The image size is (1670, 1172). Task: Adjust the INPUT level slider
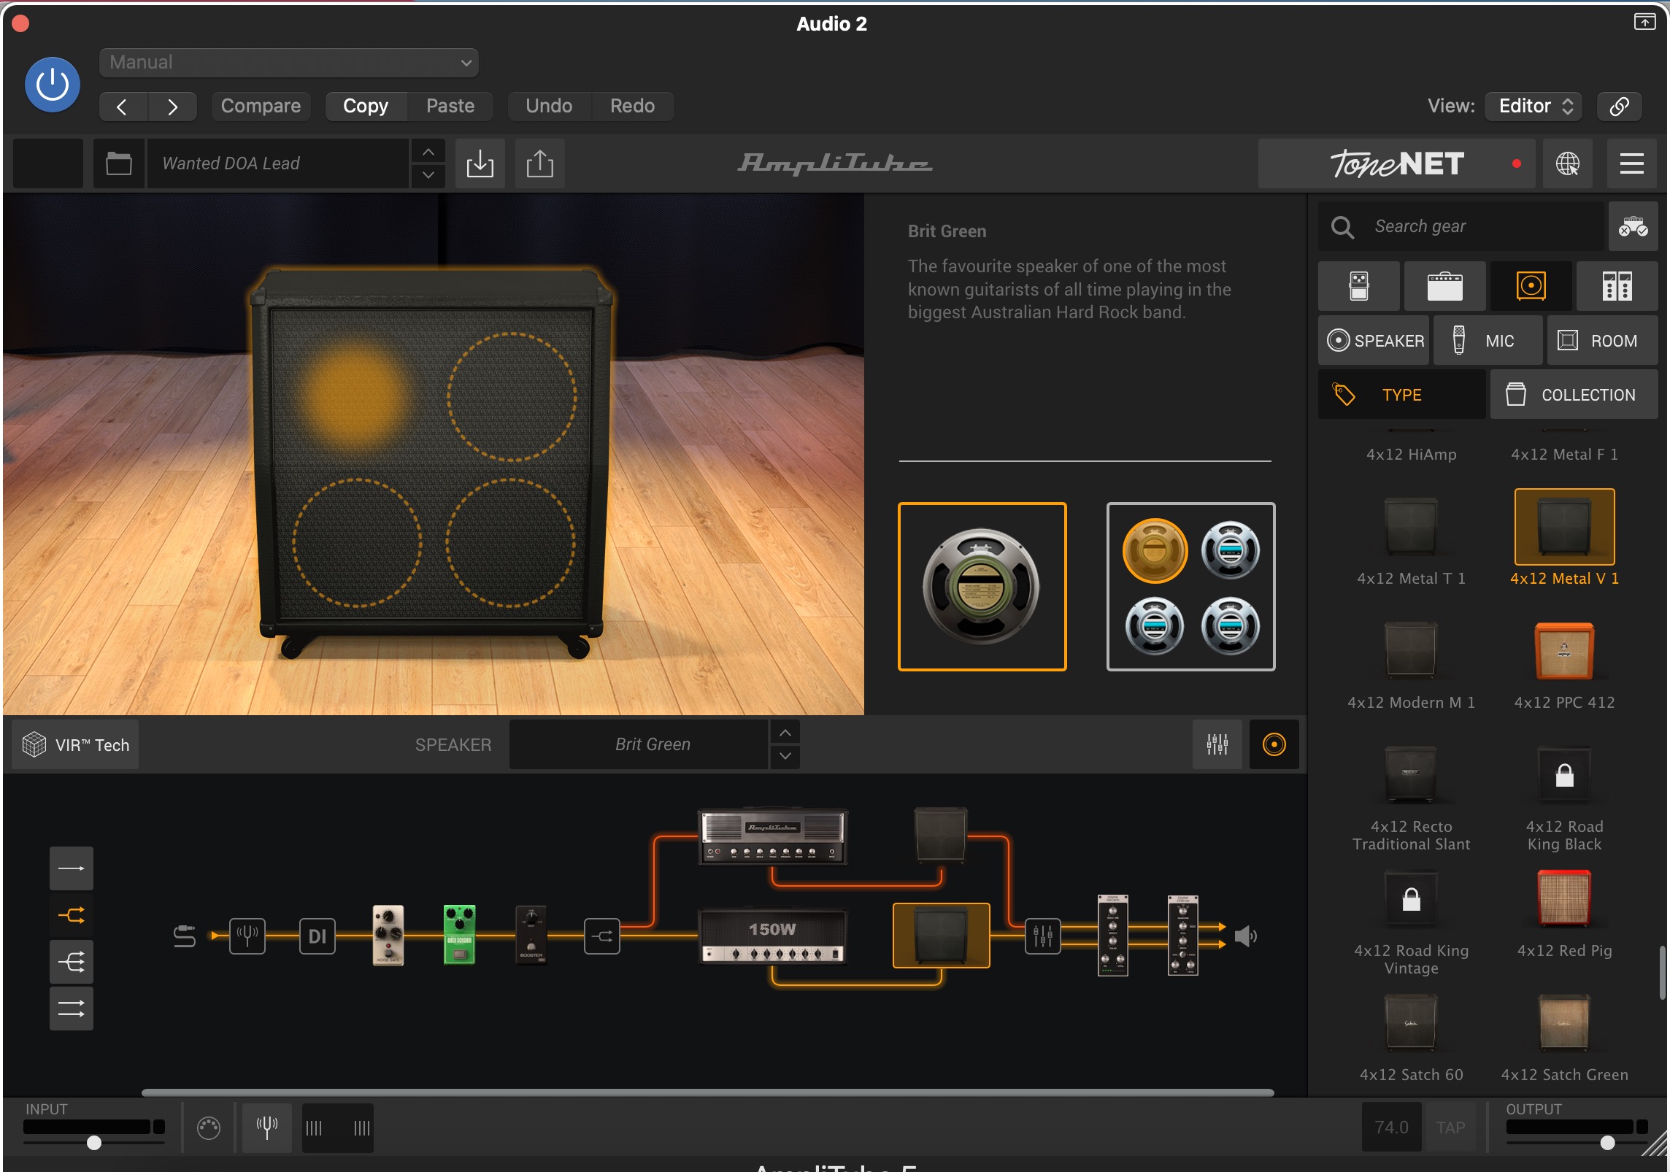[x=94, y=1142]
